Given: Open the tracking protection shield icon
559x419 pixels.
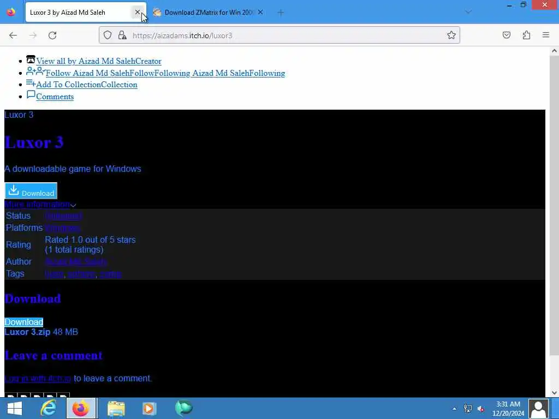Looking at the screenshot, I should [108, 35].
